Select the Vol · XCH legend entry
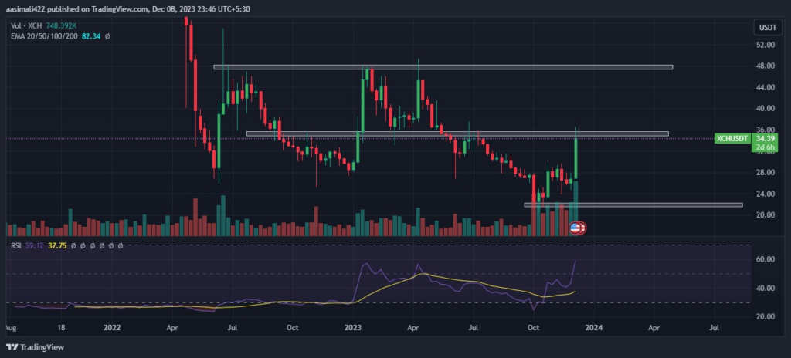 [26, 26]
